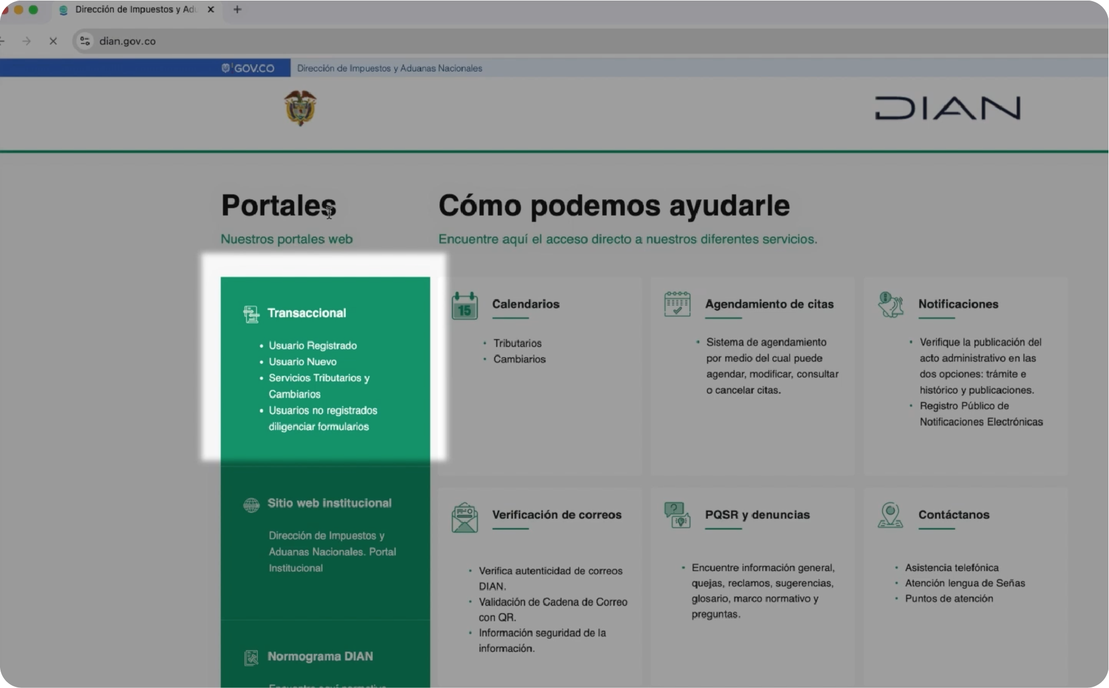Click the Contáctanos heading
This screenshot has height=688, width=1109.
click(x=954, y=514)
